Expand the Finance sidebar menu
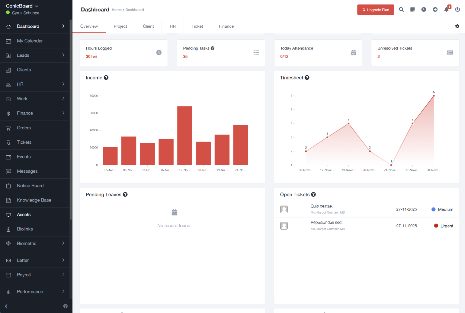This screenshot has height=313, width=465. [x=35, y=113]
